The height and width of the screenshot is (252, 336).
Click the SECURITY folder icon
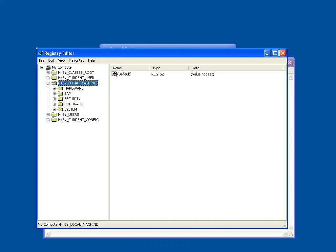[x=60, y=99]
